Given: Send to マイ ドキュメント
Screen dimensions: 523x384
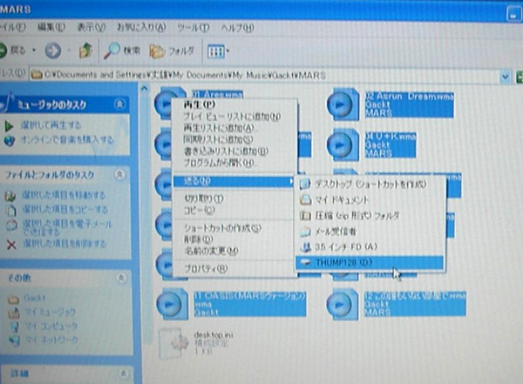Looking at the screenshot, I should (x=370, y=200).
